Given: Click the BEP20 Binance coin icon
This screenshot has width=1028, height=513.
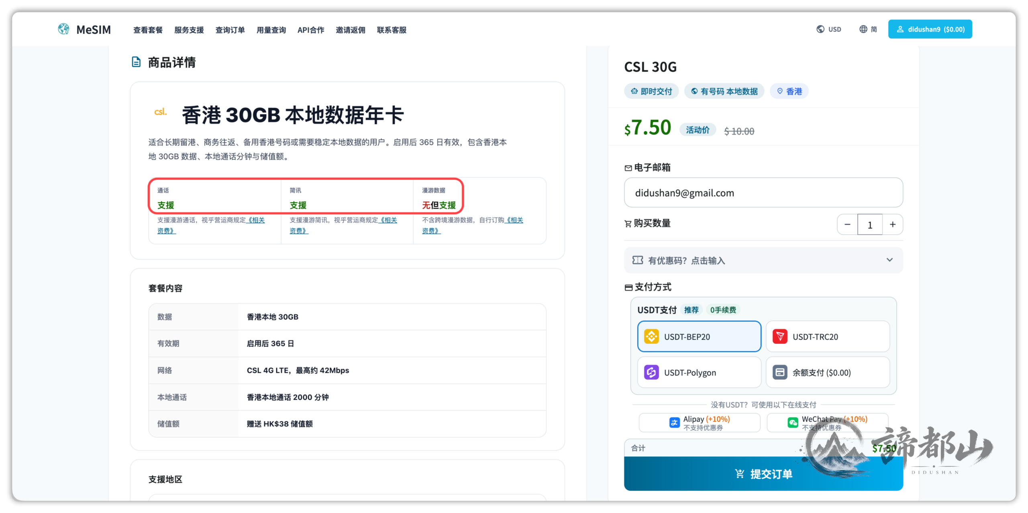Looking at the screenshot, I should pos(651,336).
